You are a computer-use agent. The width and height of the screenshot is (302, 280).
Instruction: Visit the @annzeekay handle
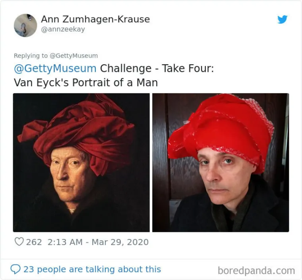coord(63,29)
